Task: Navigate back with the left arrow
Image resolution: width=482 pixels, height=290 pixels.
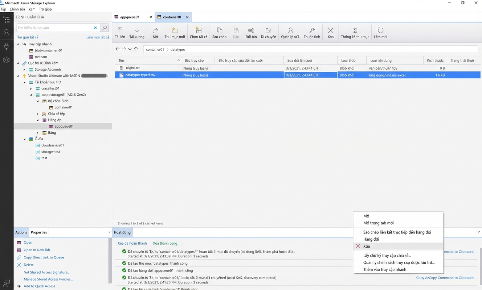Action: 118,49
